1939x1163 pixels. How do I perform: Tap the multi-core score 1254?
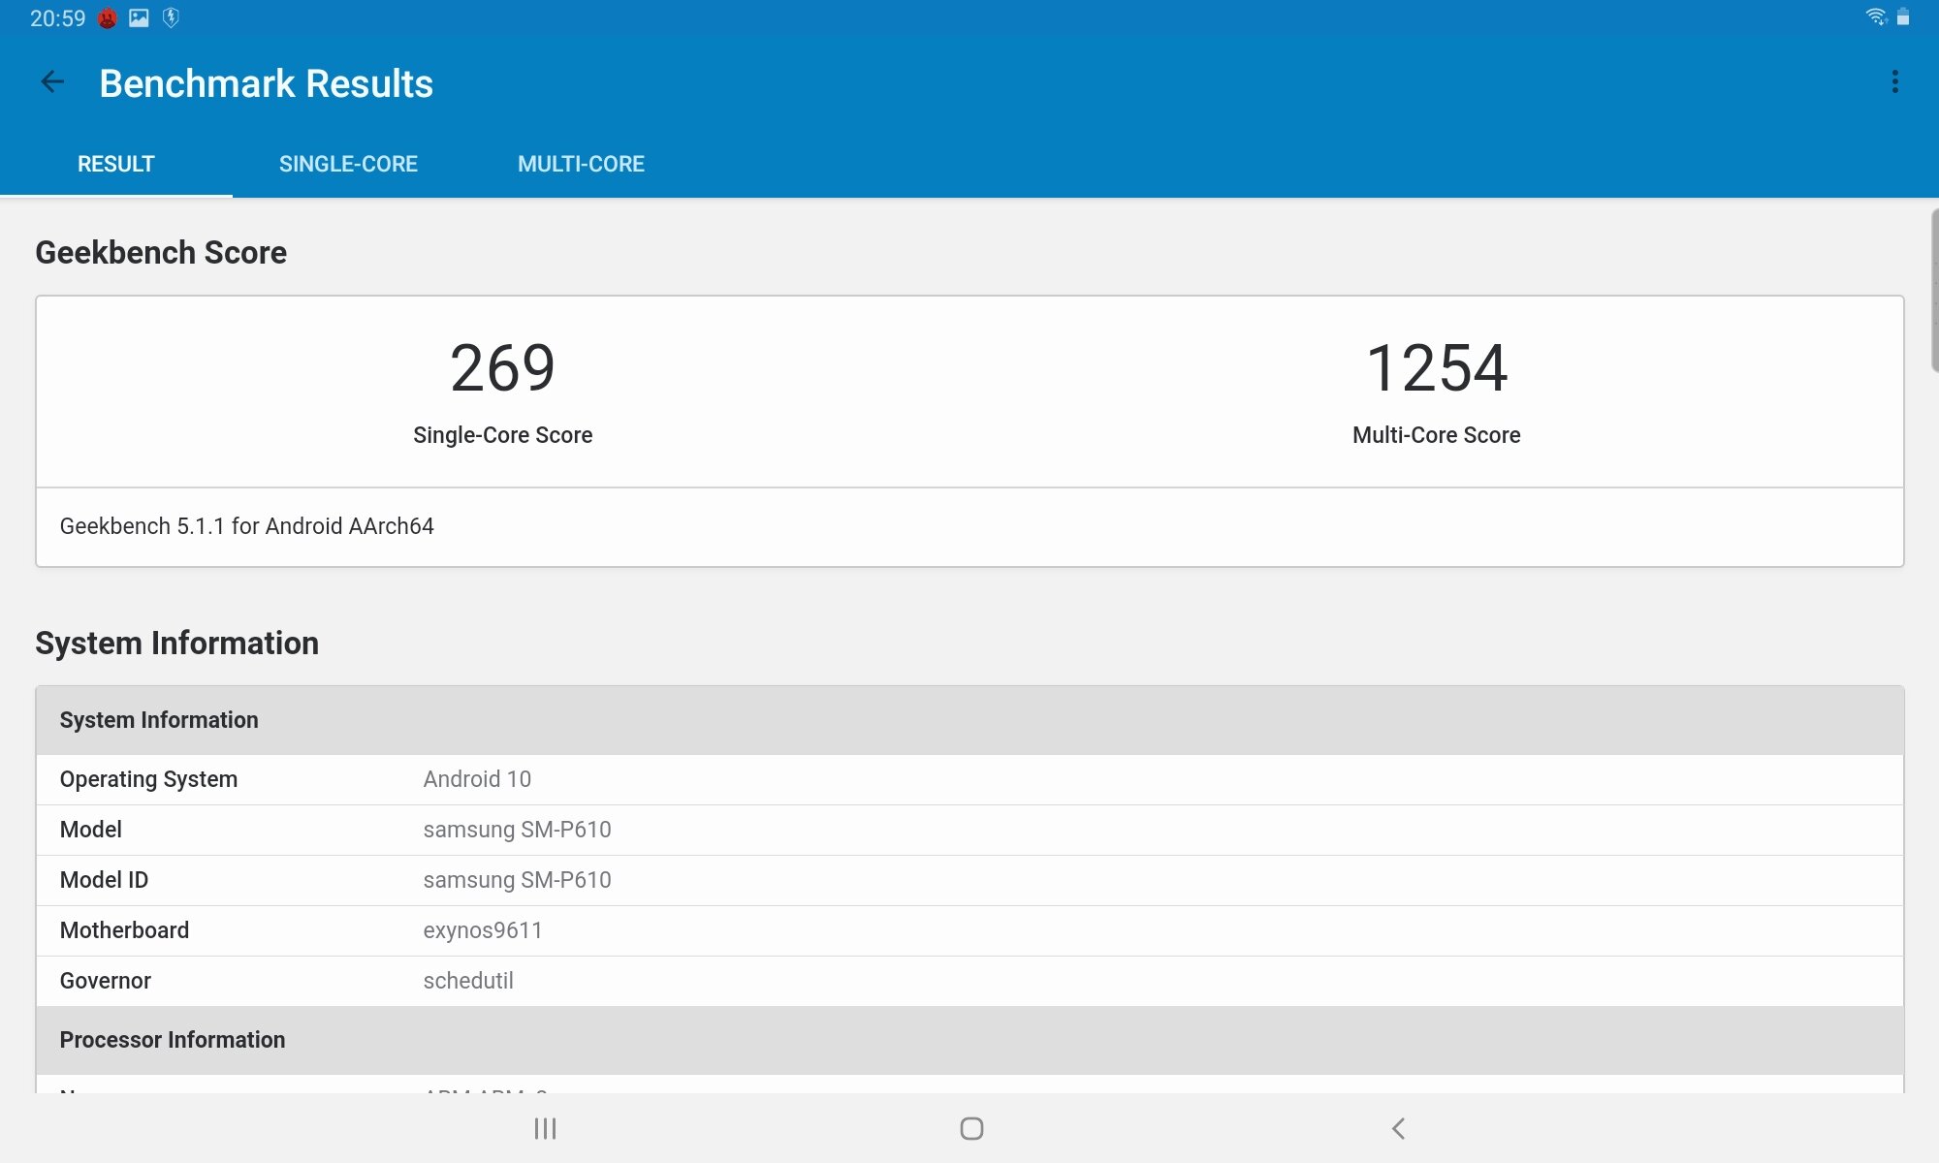(1437, 368)
